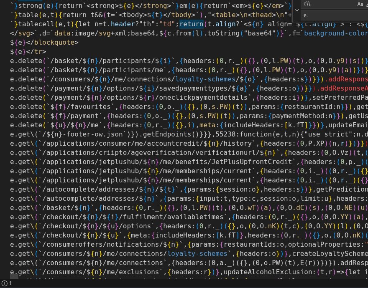Screen dimensions: 368x288
Task: Click 'updateAlcoholExclusion' in the last full line
Action: (268, 272)
